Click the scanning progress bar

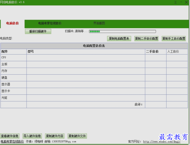(x=122, y=31)
